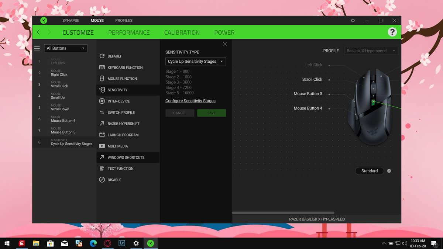Select button 8 Cycle Up Sensitivity Stages row
Image resolution: width=443 pixels, height=249 pixels.
(x=64, y=142)
